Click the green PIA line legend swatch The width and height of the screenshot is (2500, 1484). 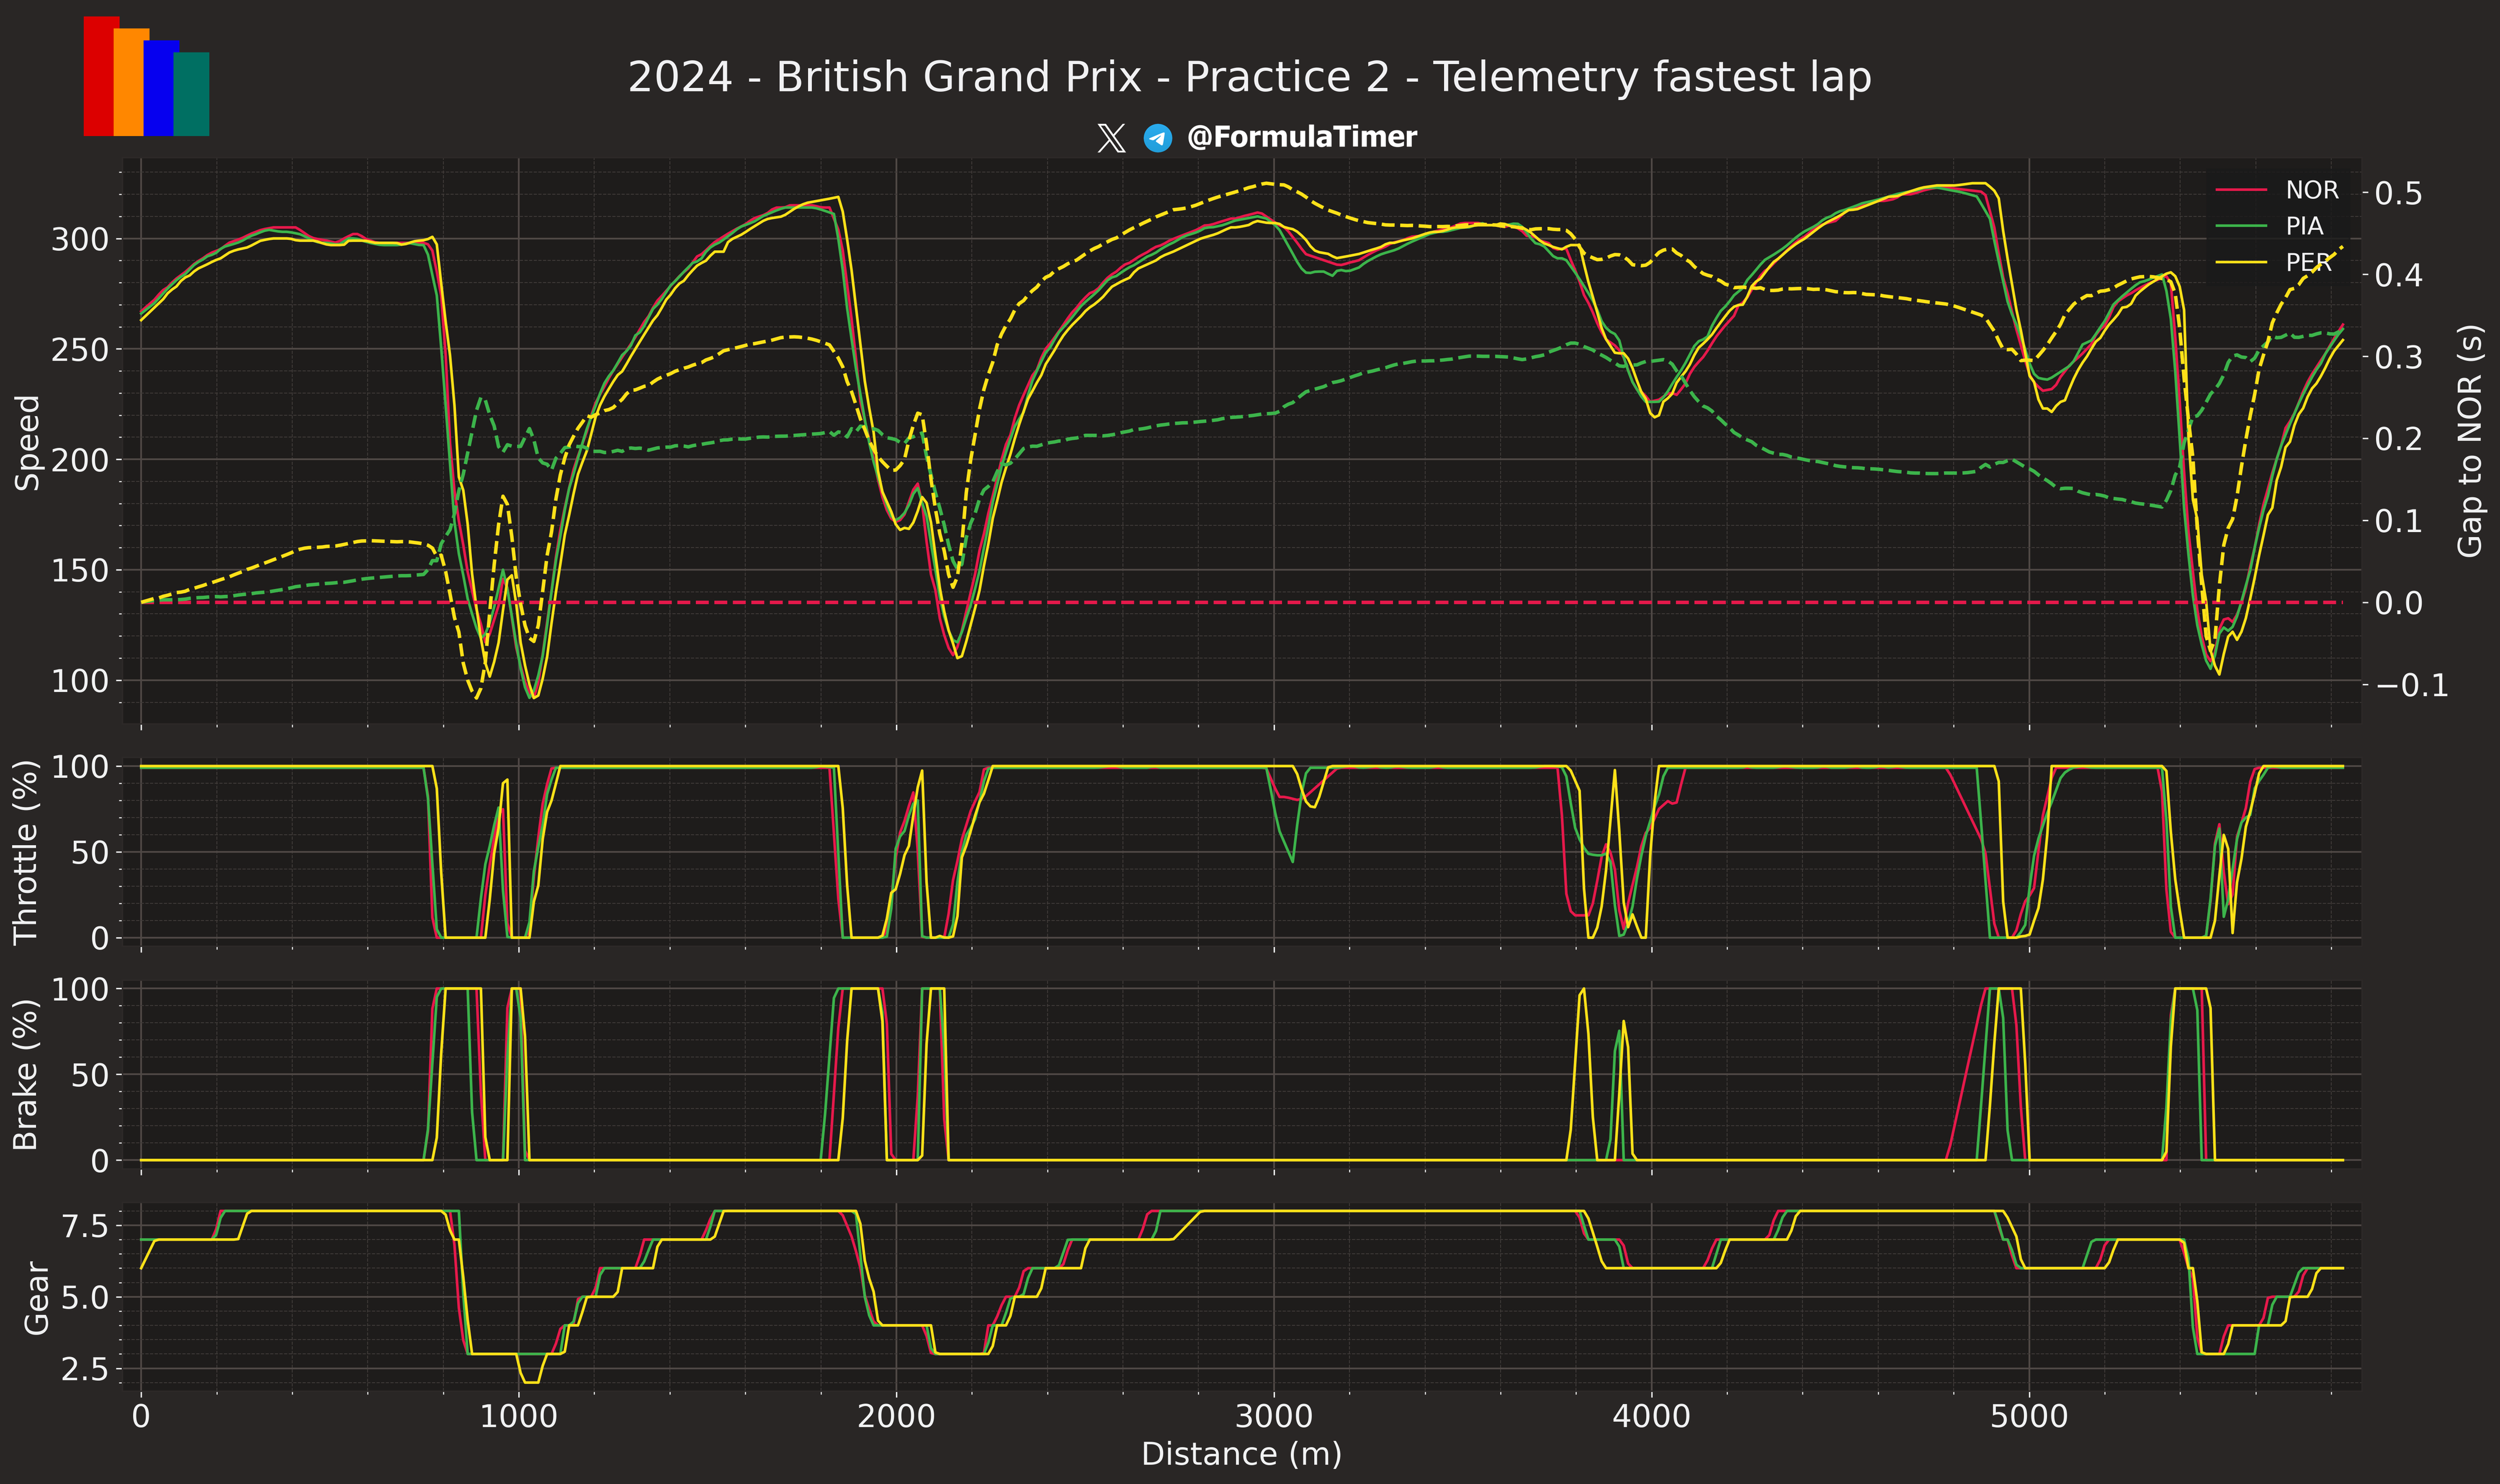(2241, 227)
